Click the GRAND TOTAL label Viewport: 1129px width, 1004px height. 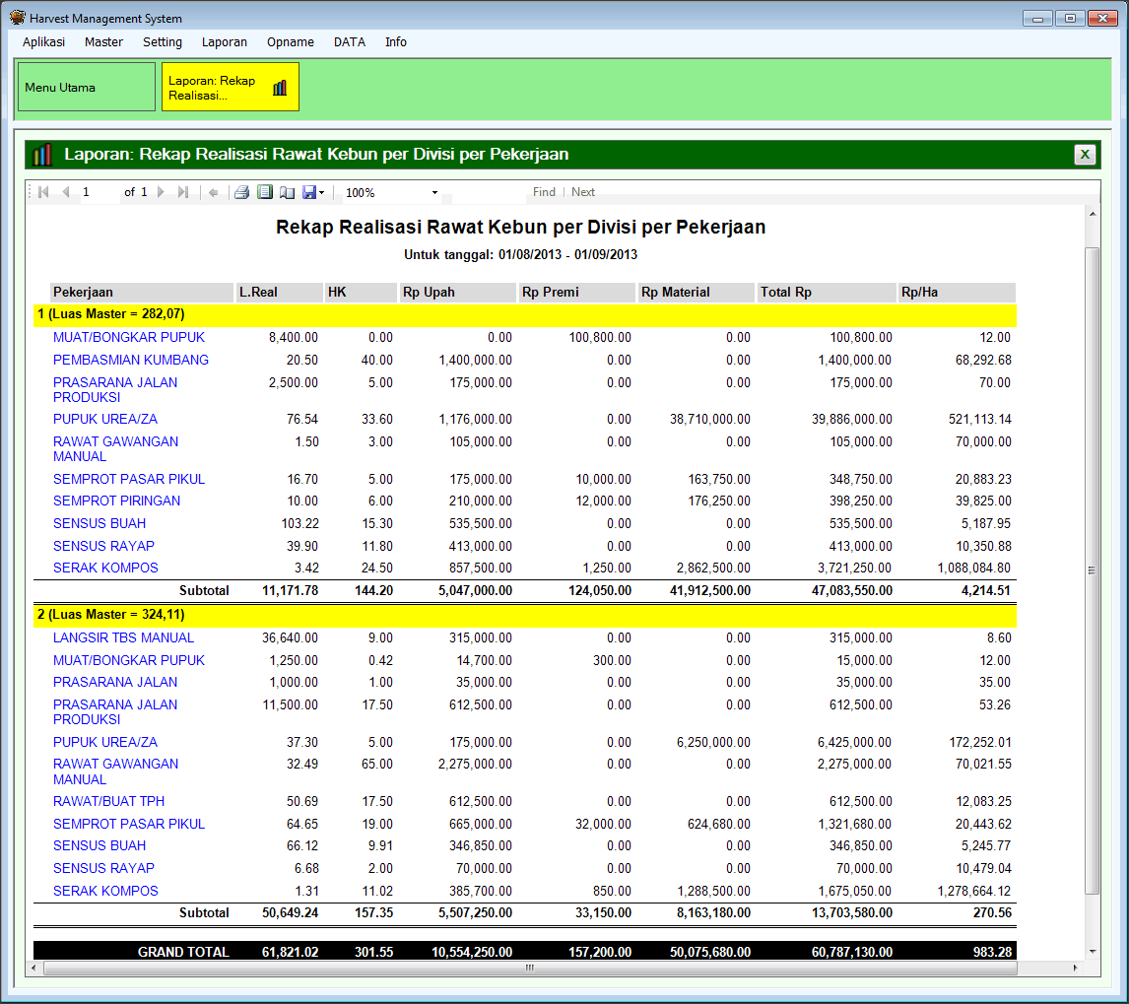pyautogui.click(x=183, y=952)
